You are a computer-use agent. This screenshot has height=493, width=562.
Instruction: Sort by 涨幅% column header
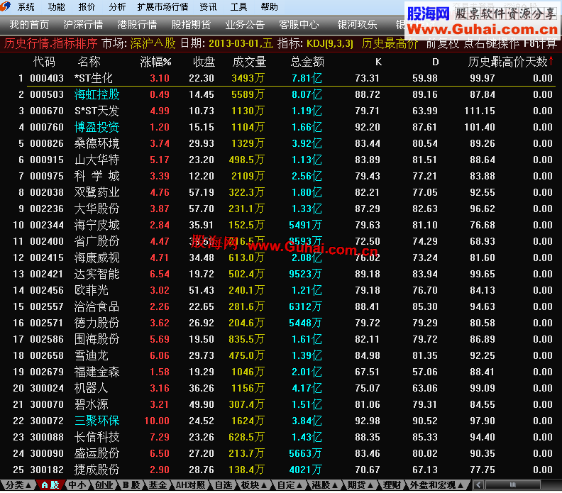(x=155, y=62)
